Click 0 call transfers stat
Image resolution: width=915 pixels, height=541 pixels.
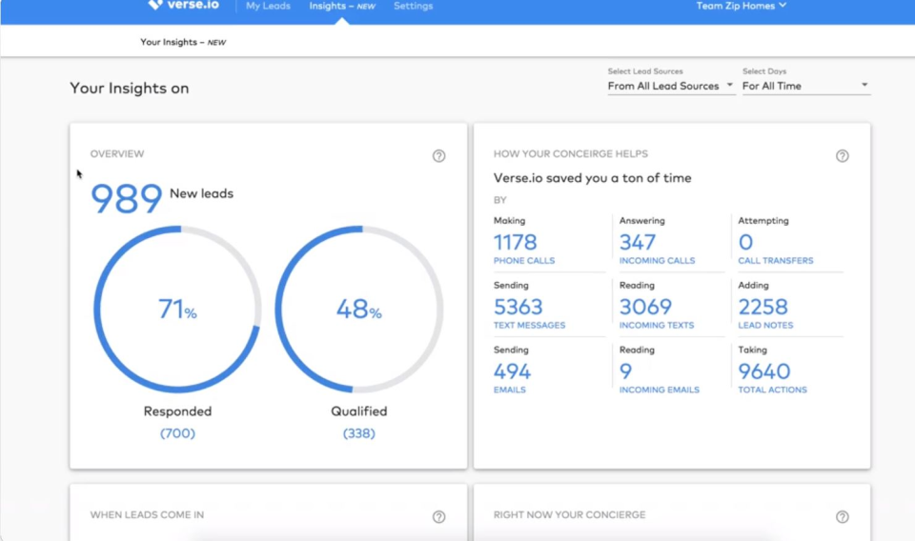(745, 242)
